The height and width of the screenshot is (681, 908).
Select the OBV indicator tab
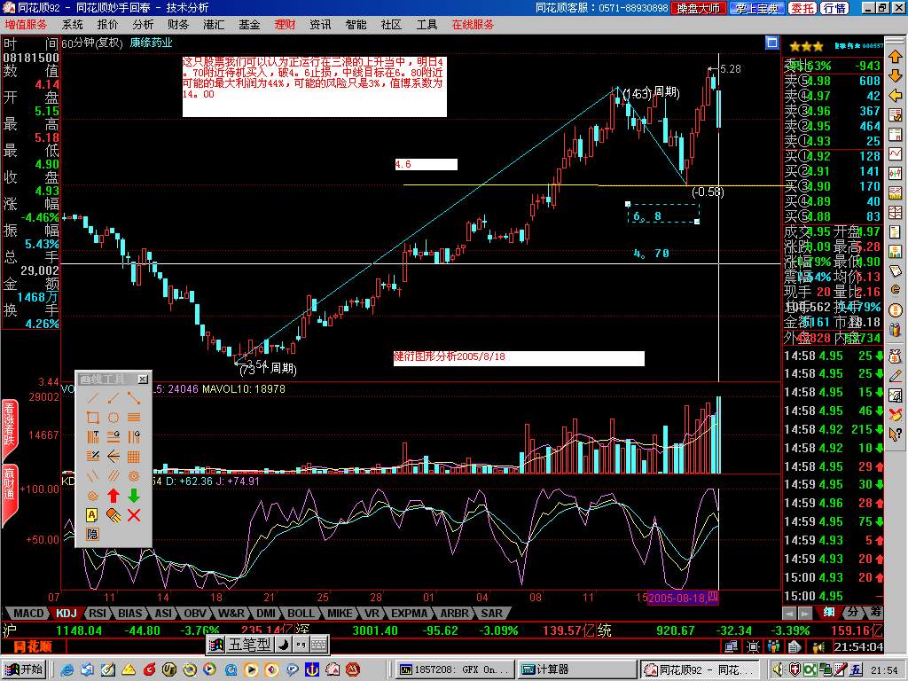click(x=195, y=613)
